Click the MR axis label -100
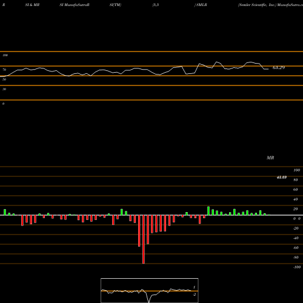 pyautogui.click(x=297, y=267)
